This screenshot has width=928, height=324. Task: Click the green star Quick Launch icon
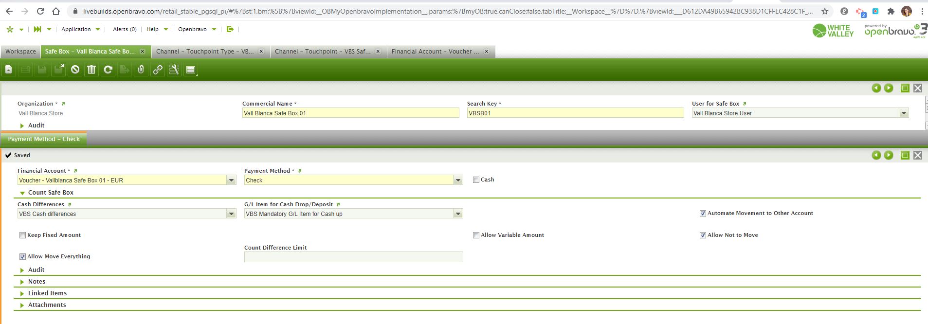[10, 29]
